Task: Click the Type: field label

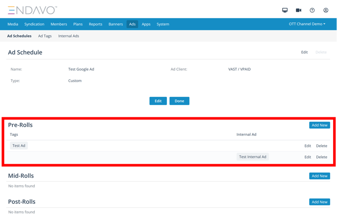Action: pos(15,81)
